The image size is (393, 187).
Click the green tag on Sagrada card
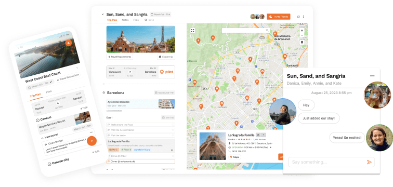point(126,150)
